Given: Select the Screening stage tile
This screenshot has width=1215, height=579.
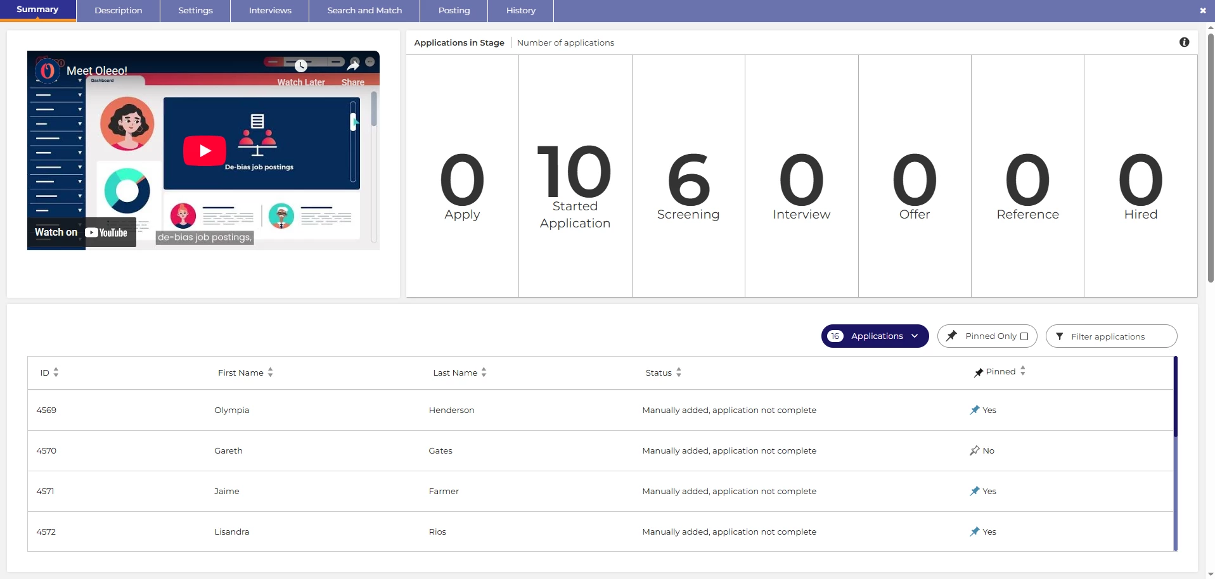Looking at the screenshot, I should pyautogui.click(x=688, y=176).
